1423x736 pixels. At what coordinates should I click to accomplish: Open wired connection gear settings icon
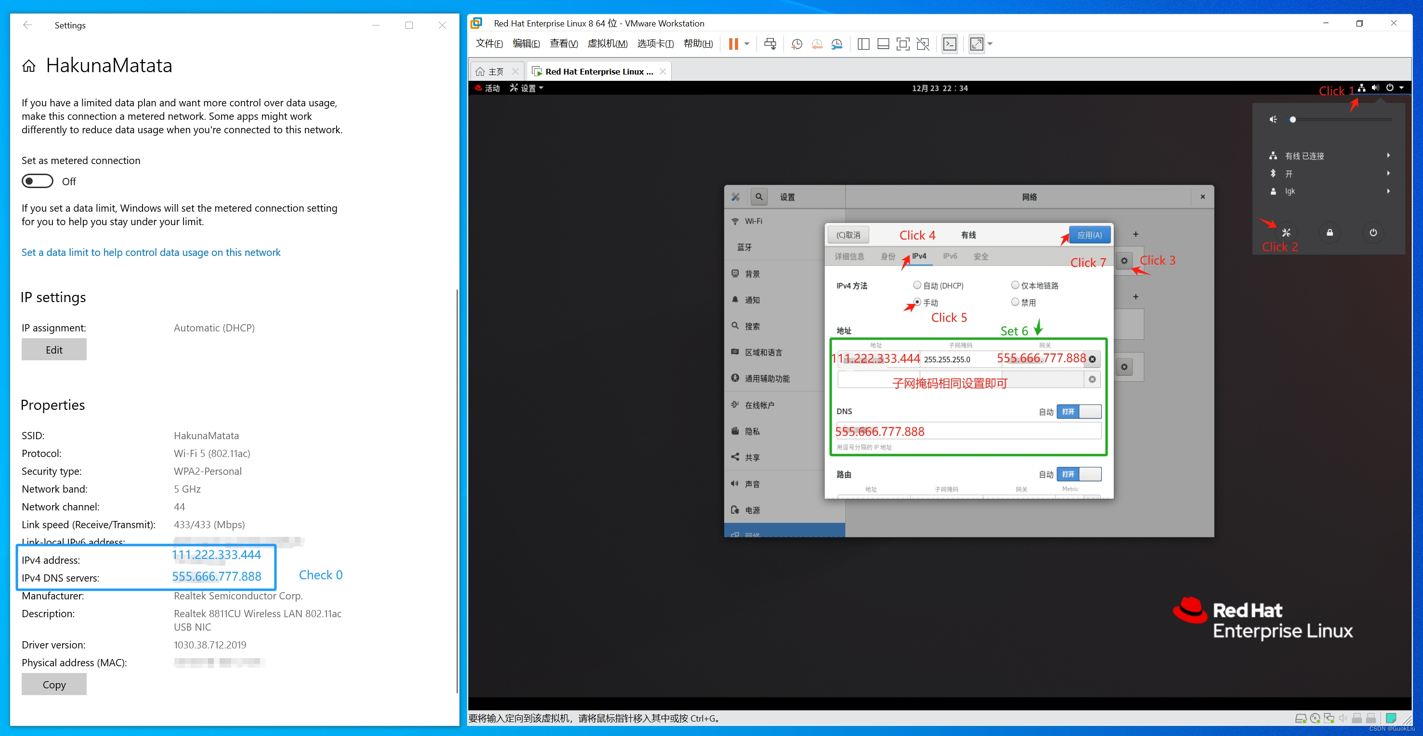1124,260
